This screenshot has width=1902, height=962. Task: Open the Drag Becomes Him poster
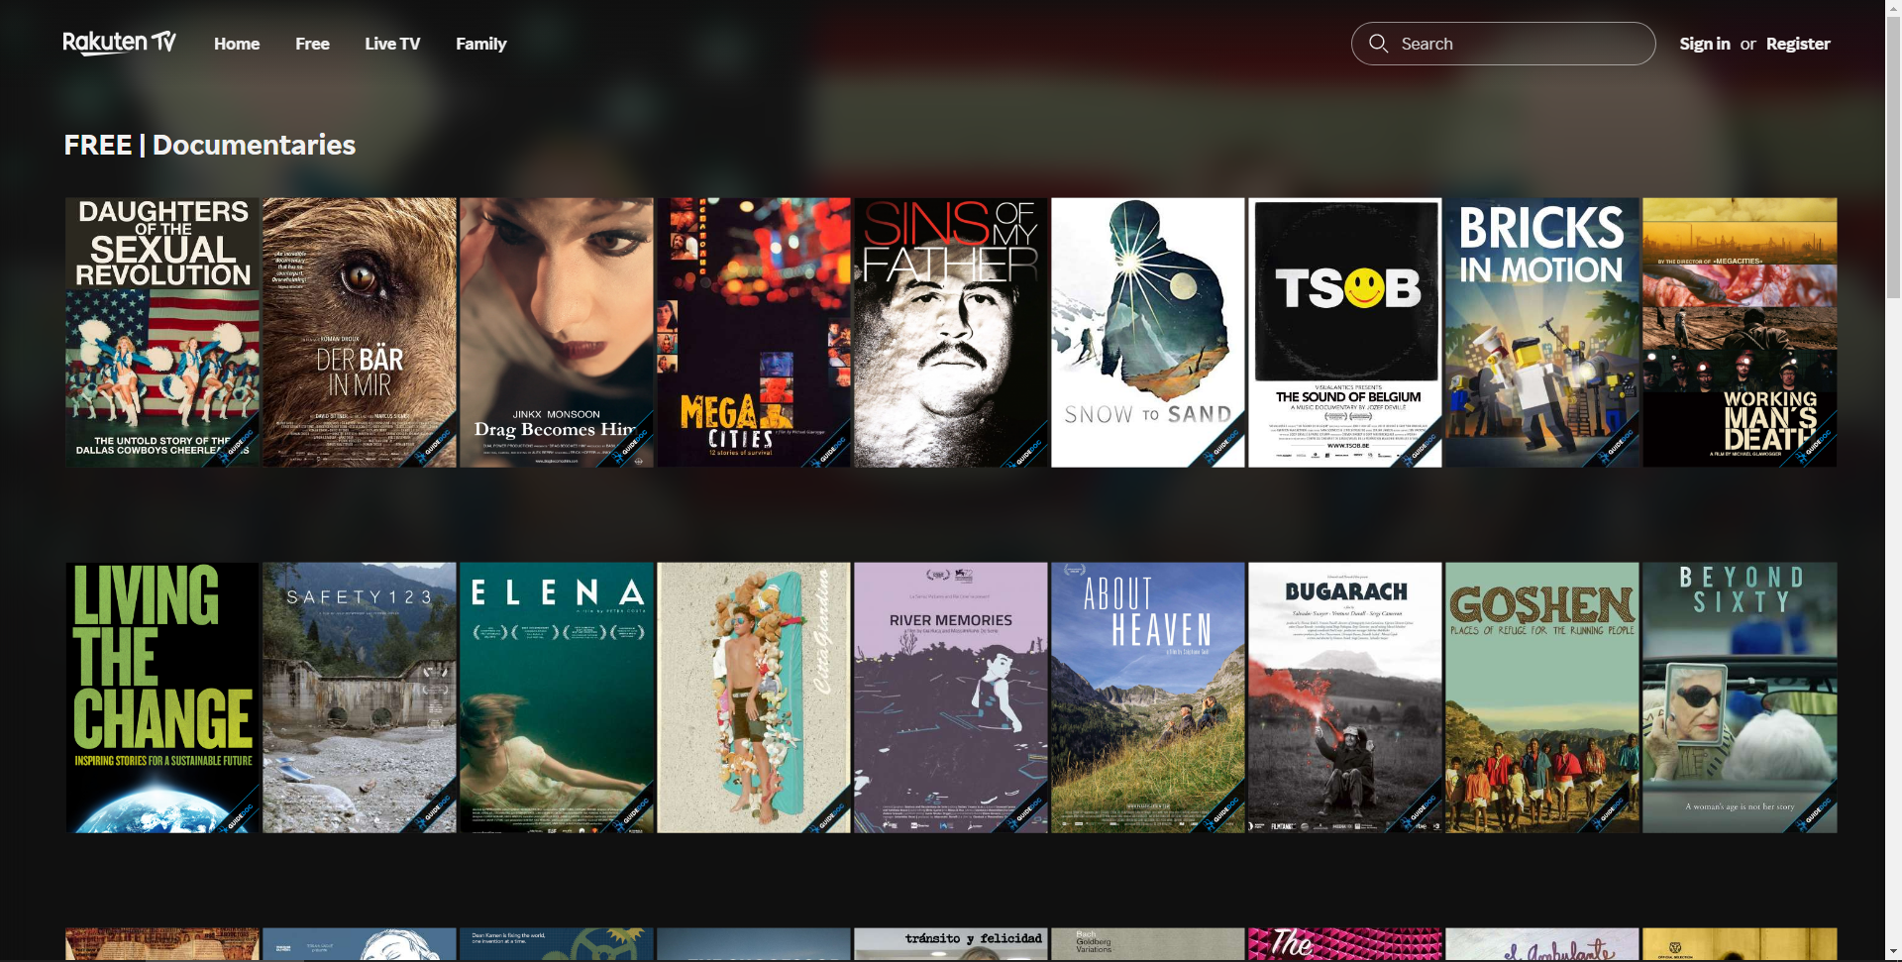pos(557,332)
